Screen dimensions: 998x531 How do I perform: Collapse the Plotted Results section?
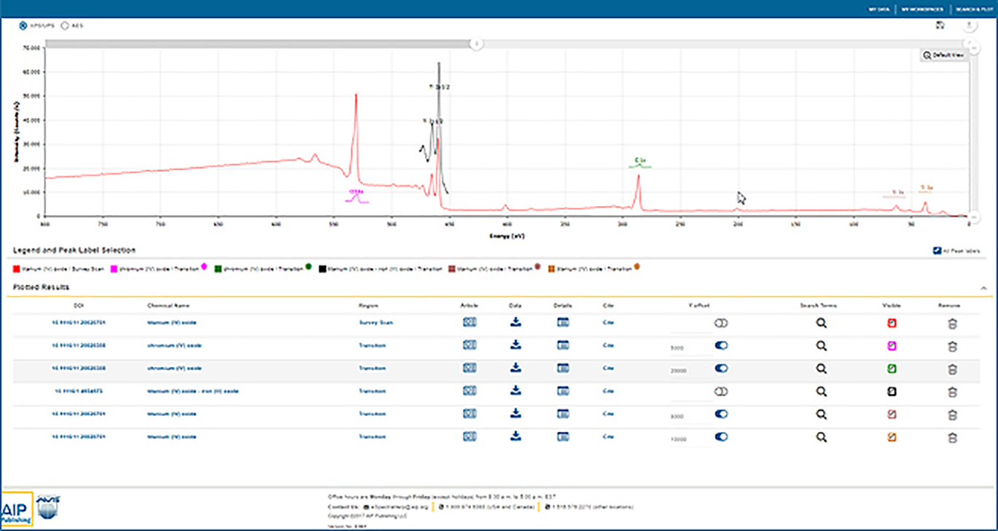[x=983, y=288]
